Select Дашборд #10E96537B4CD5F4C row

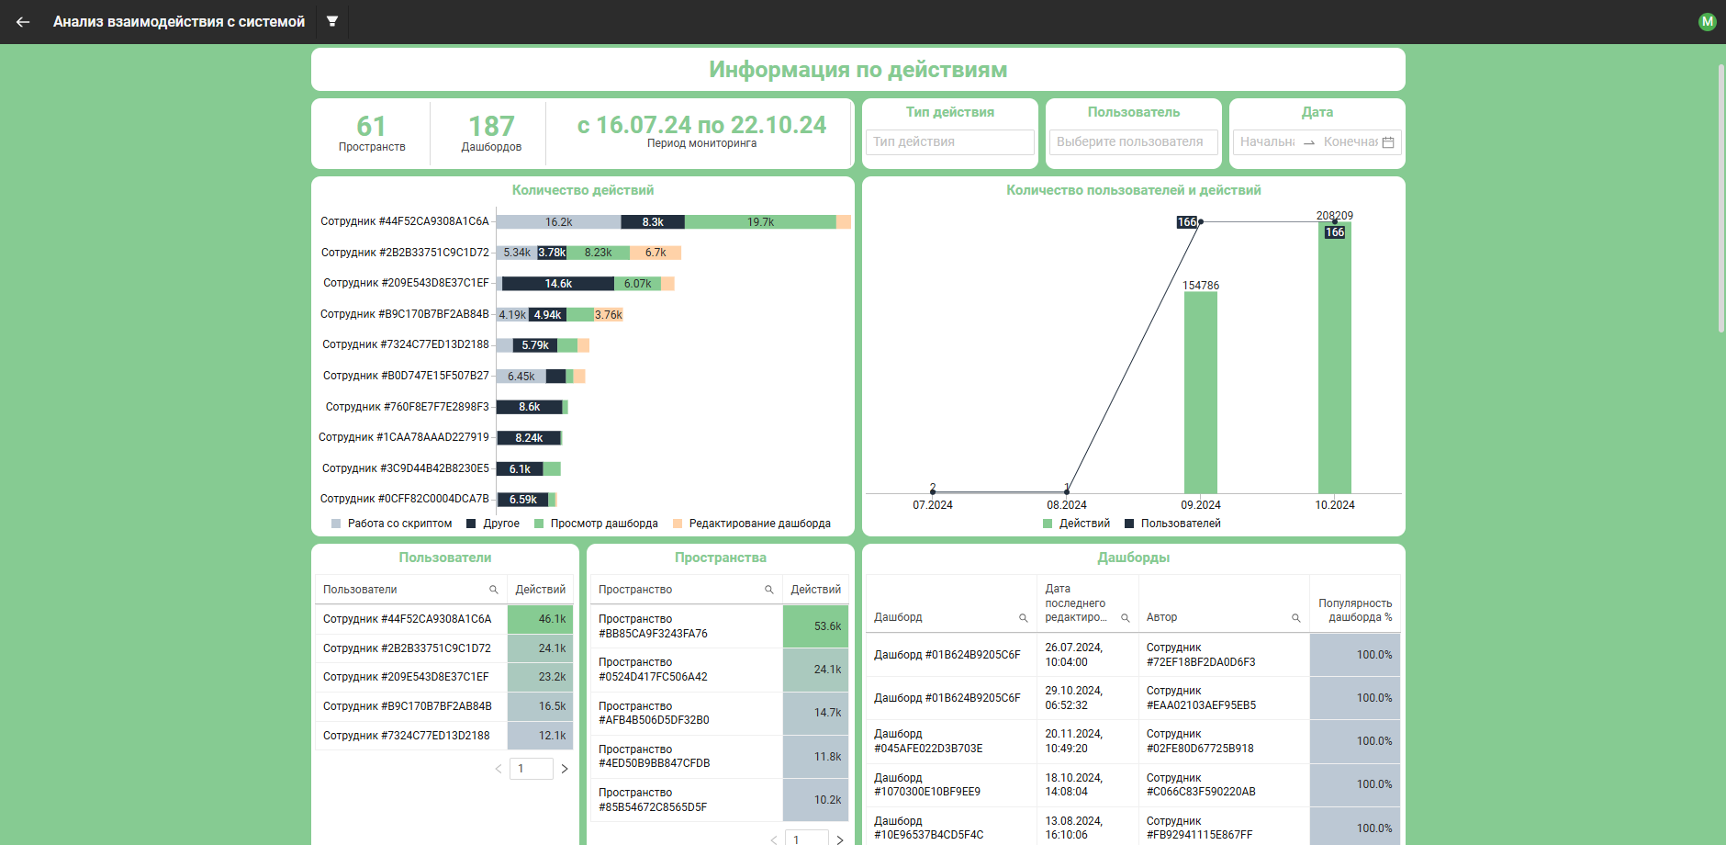pyautogui.click(x=1133, y=828)
